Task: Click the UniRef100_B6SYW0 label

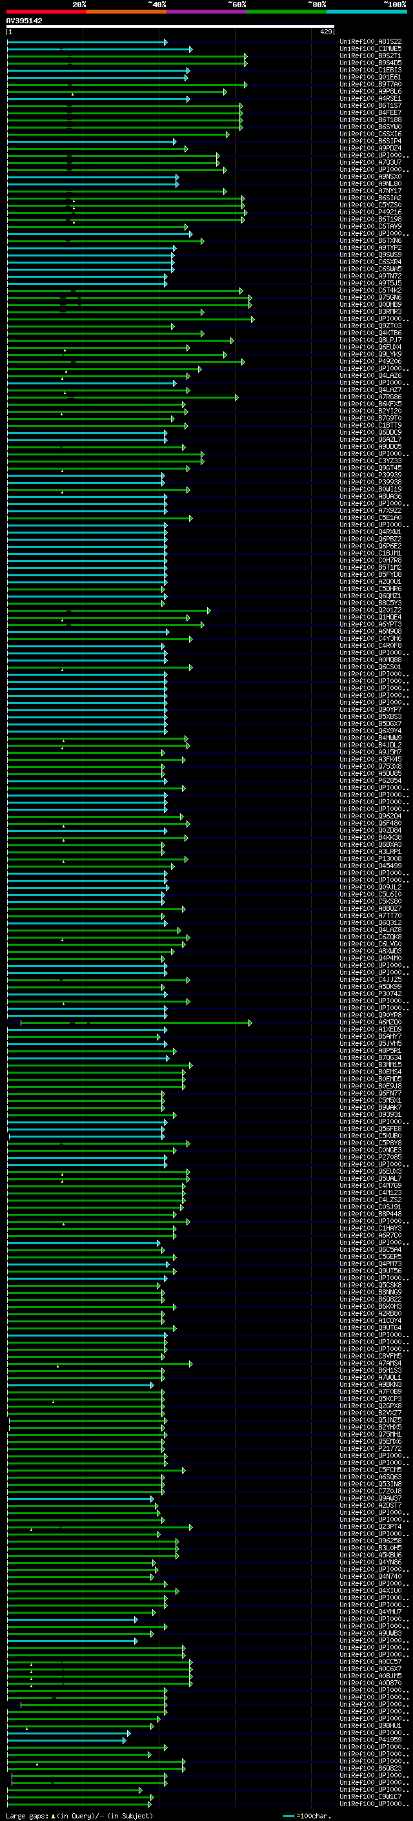Action: (x=370, y=127)
